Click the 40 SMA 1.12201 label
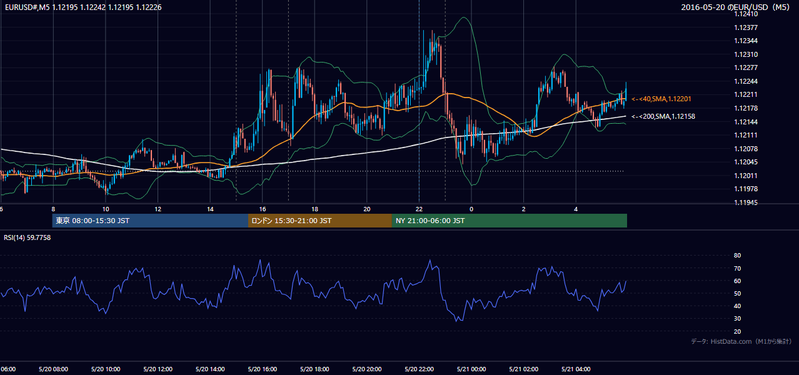Viewport: 799px width, 375px height. [661, 99]
